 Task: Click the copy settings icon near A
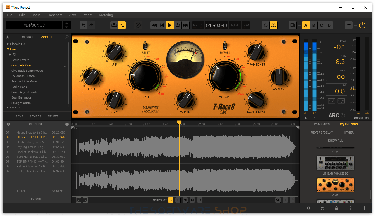tap(293, 25)
